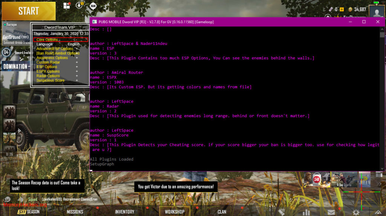This screenshot has height=216, width=386.
Task: Minimize the PUBG MOBILE Dword VIP console
Action: 350,21
